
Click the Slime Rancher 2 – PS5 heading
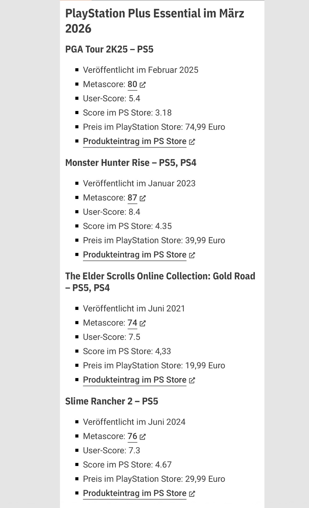tap(111, 401)
